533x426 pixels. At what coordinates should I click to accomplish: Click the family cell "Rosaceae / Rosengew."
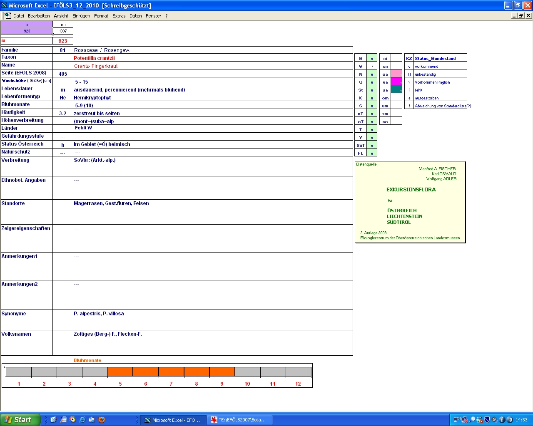pos(213,50)
